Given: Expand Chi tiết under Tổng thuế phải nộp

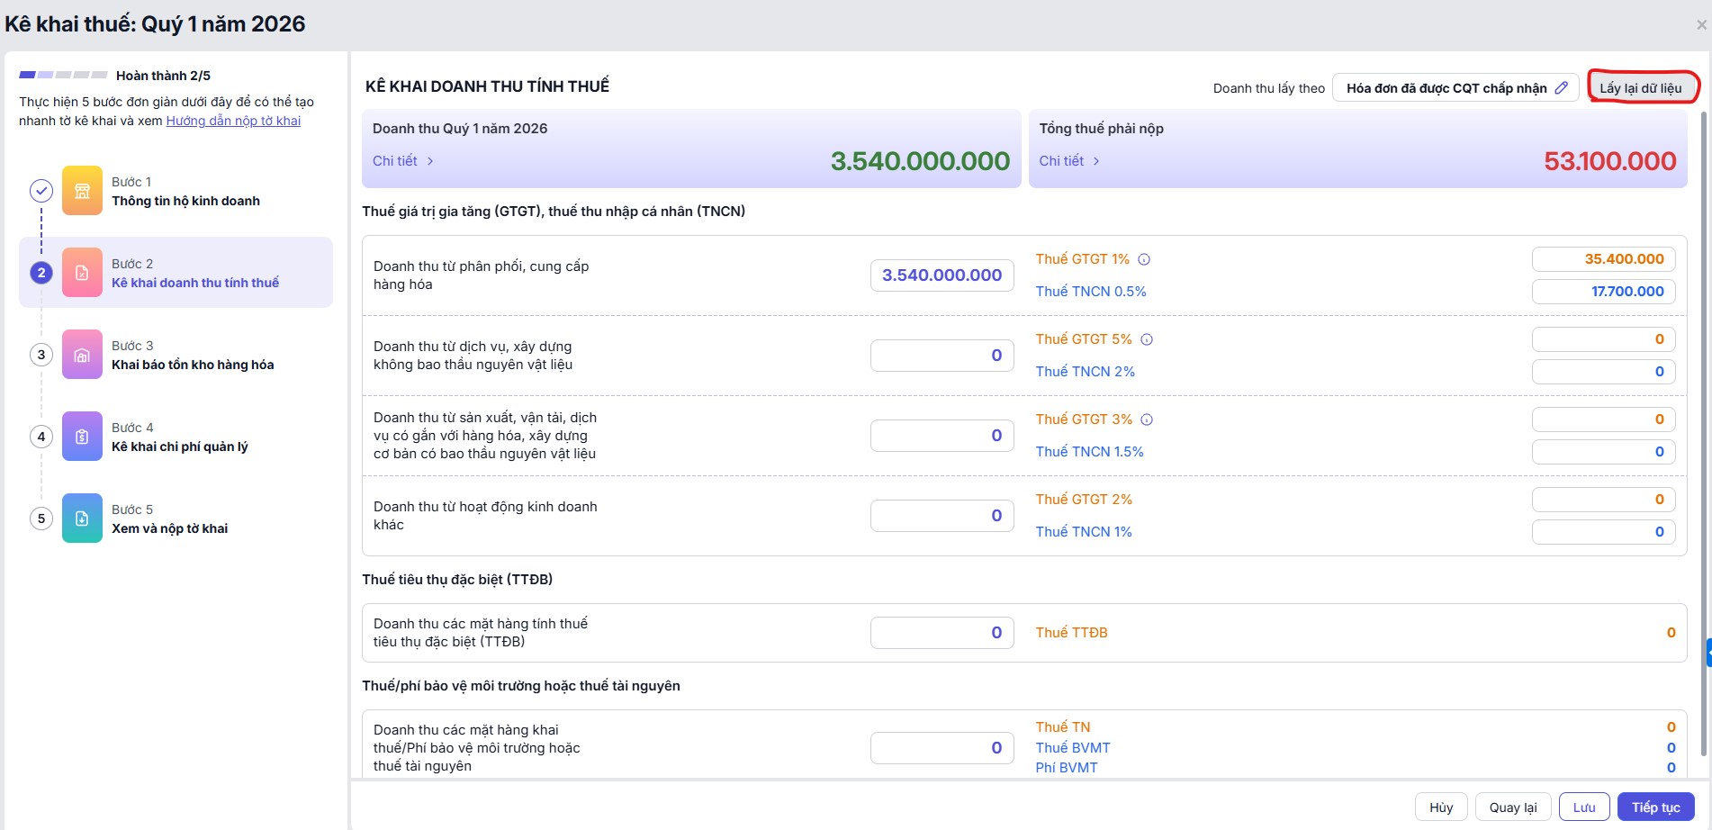Looking at the screenshot, I should point(1069,161).
